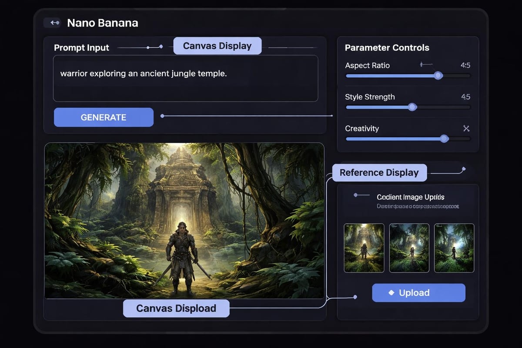Click the Creativity slider handle
The image size is (522, 348).
444,139
